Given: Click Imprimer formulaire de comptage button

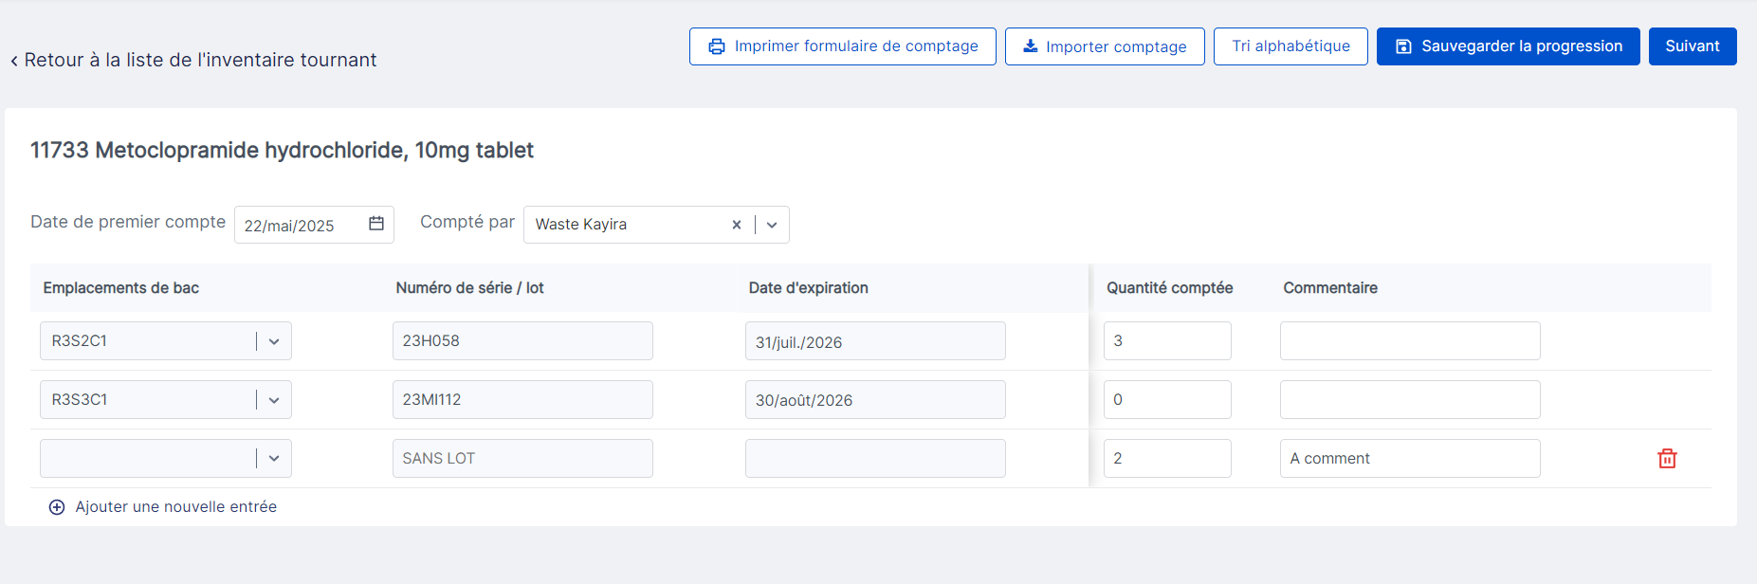Looking at the screenshot, I should pos(842,46).
